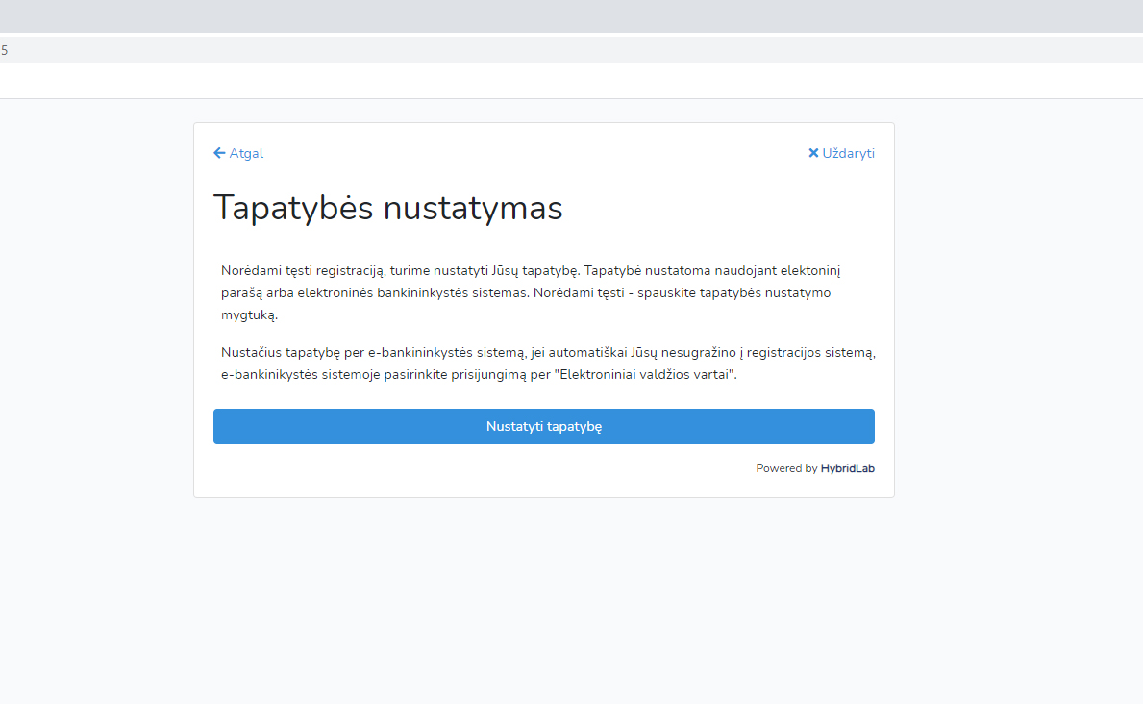
Task: Open the HybridLab link in footer
Action: [x=847, y=468]
